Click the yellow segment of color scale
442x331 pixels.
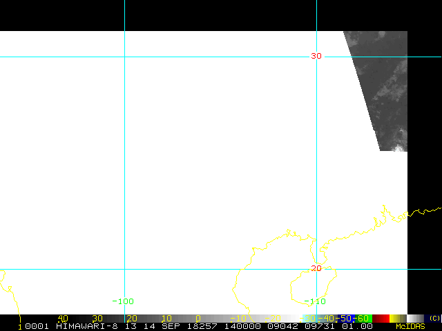tap(396, 319)
